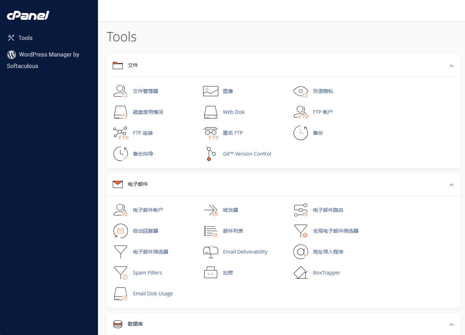465x335 pixels.
Task: Click the Tools wrench icon in sidebar
Action: [x=11, y=38]
